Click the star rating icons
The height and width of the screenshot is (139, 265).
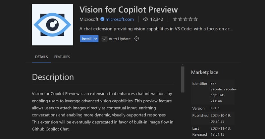point(186,19)
